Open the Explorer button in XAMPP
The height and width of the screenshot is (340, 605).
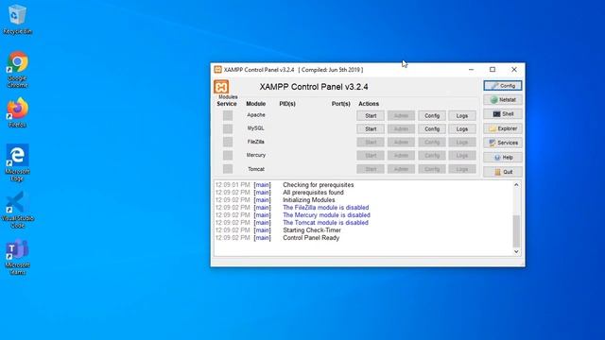point(503,128)
